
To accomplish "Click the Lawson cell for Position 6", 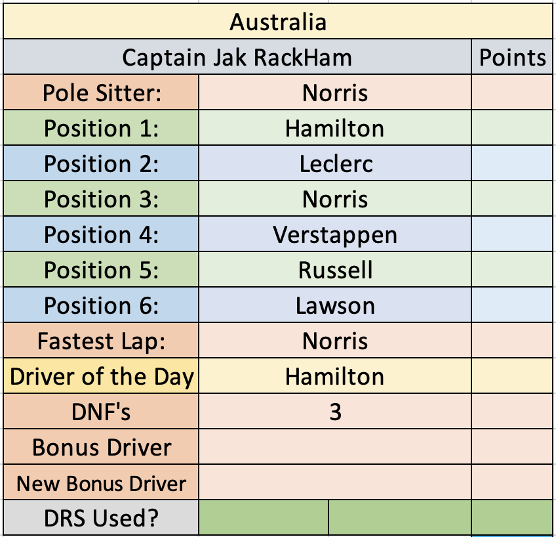I will click(335, 305).
